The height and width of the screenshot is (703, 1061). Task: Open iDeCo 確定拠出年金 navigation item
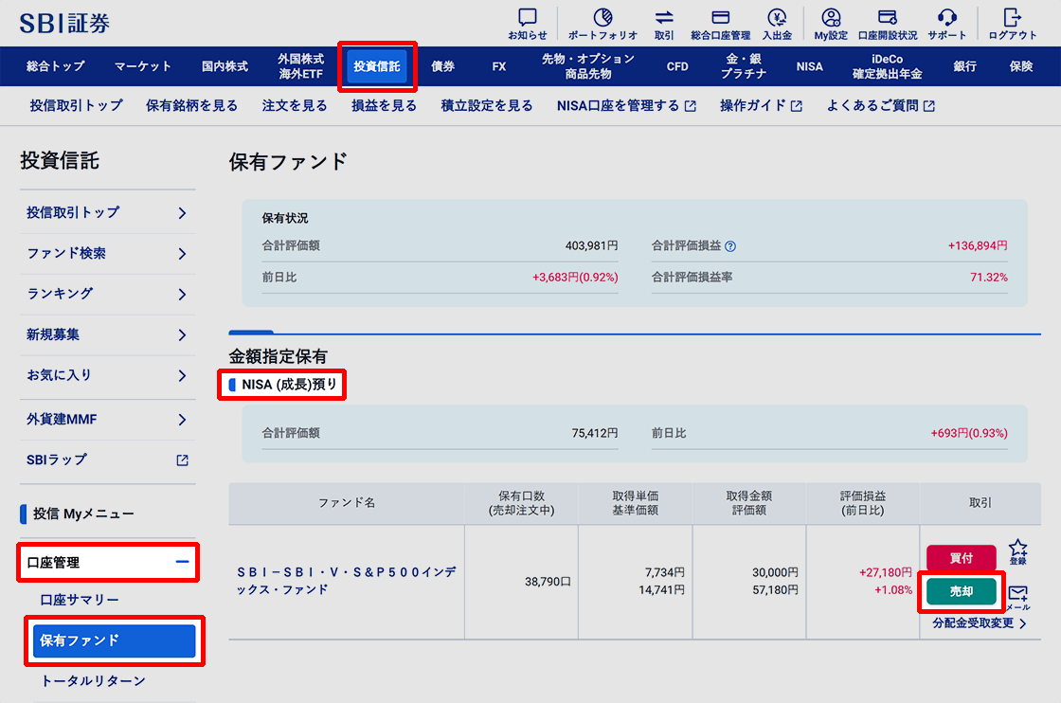coord(887,66)
